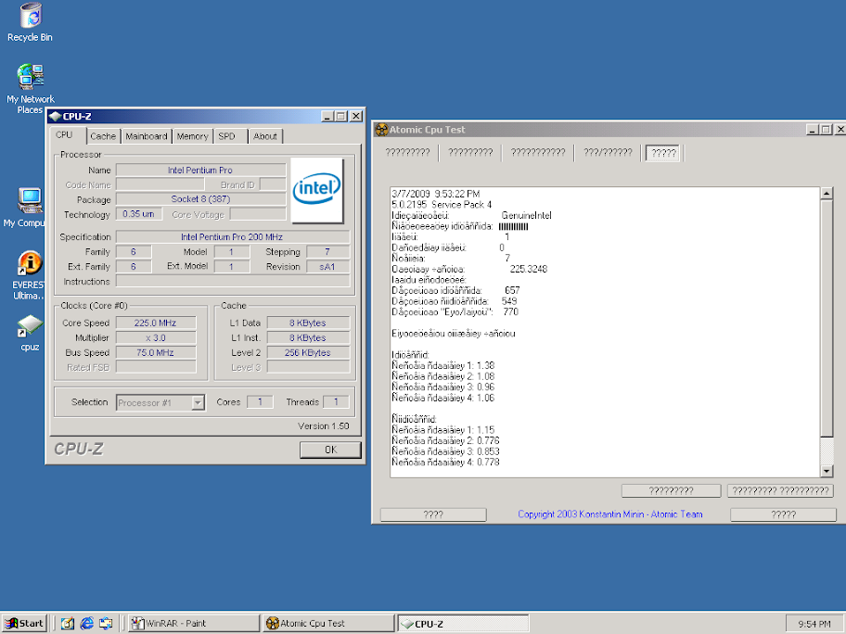Open the Recycle Bin desktop icon
This screenshot has width=846, height=634.
pos(31,22)
